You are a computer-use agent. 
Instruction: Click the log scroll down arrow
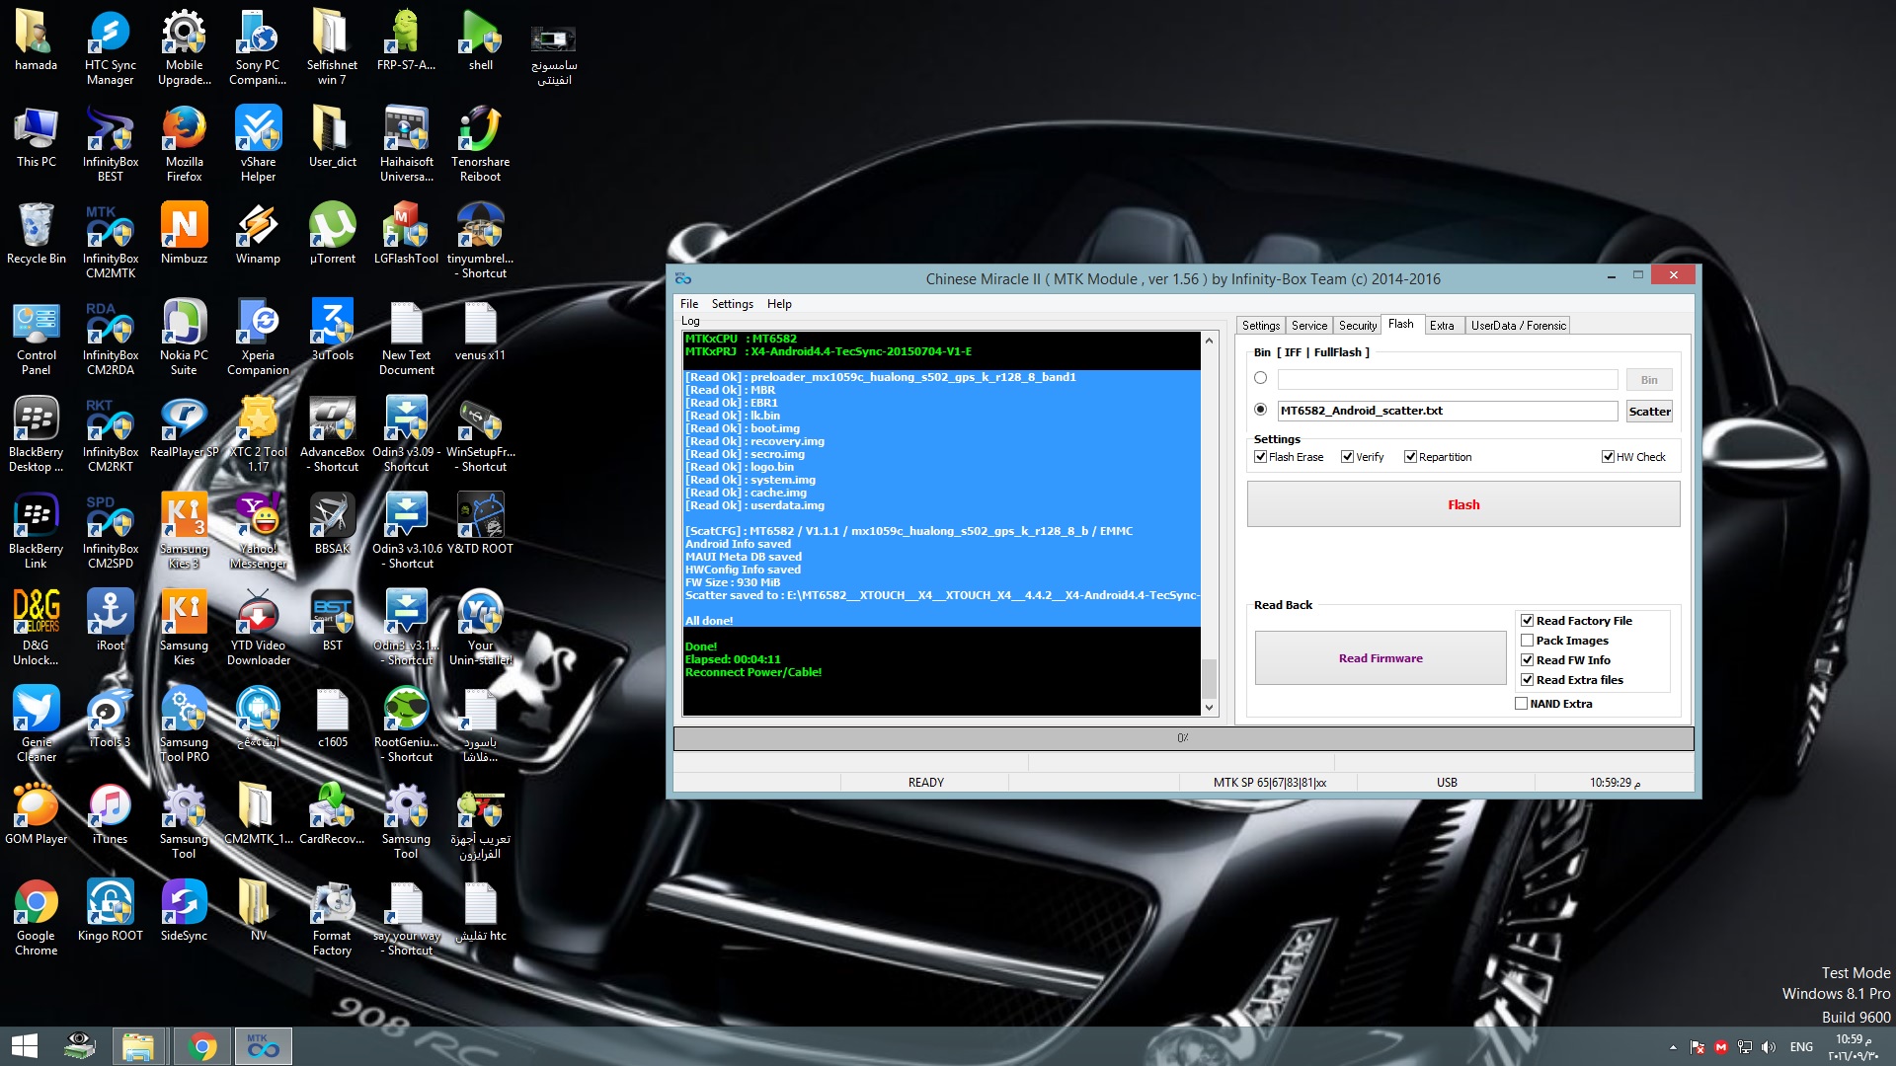[x=1209, y=708]
